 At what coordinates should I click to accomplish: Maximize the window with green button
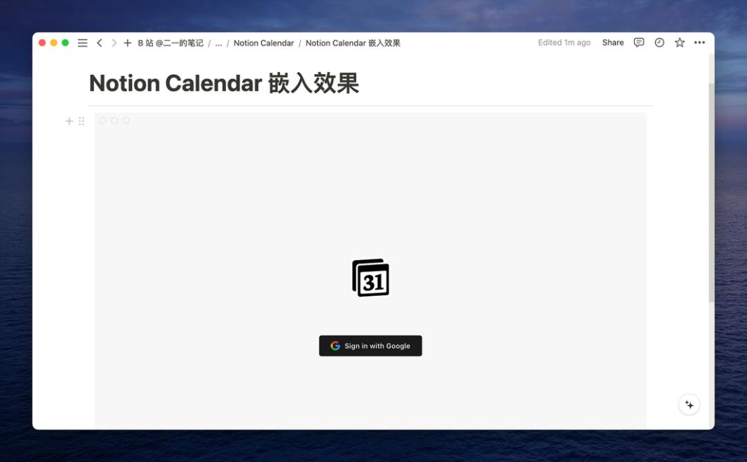click(x=65, y=43)
